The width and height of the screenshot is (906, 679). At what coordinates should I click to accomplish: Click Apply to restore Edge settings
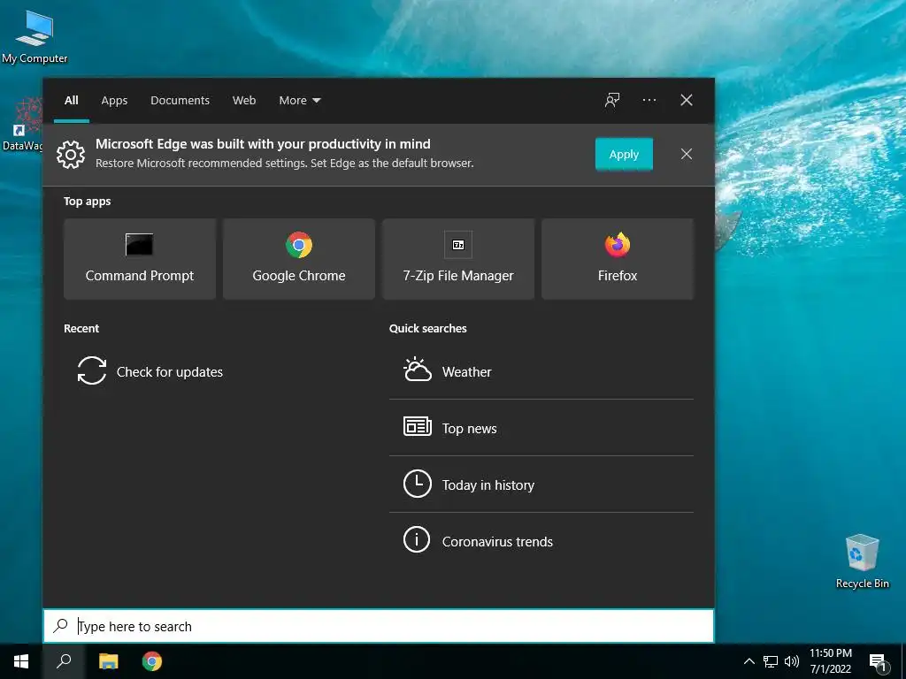(624, 154)
